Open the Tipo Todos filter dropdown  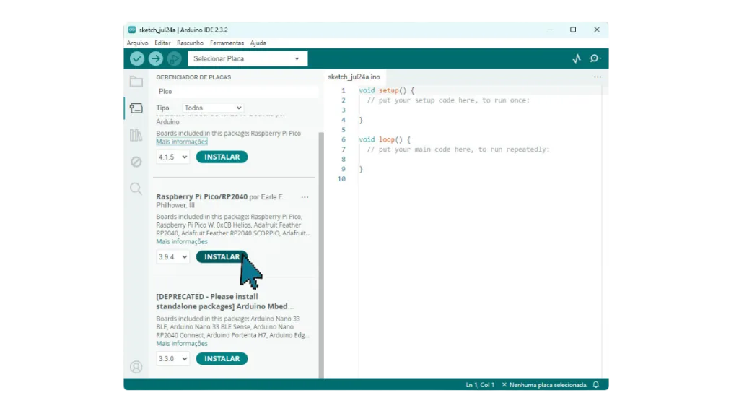(x=213, y=108)
